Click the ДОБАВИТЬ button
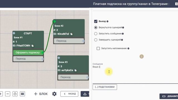 pyautogui.click(x=169, y=96)
